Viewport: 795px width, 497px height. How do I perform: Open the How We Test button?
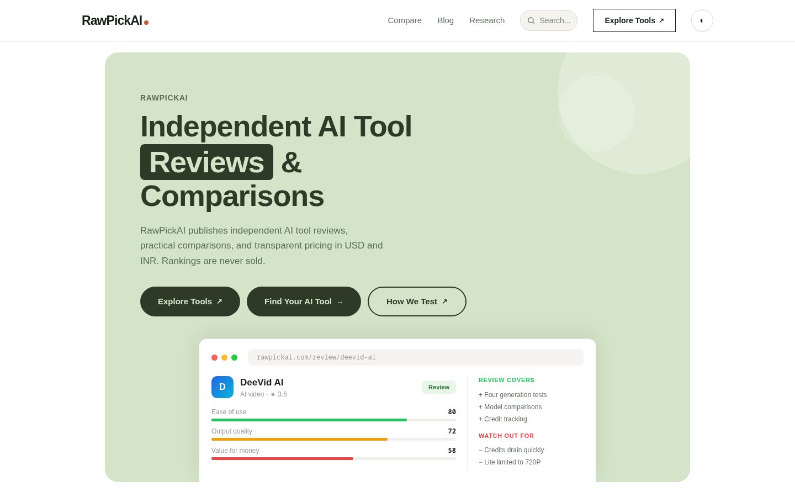417,302
